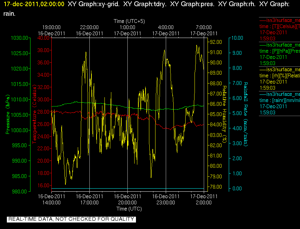This screenshot has width=300, height=229.
Task: Click the 17-Dec-2011 2:00:00 bottom tick label
Action: [204, 199]
